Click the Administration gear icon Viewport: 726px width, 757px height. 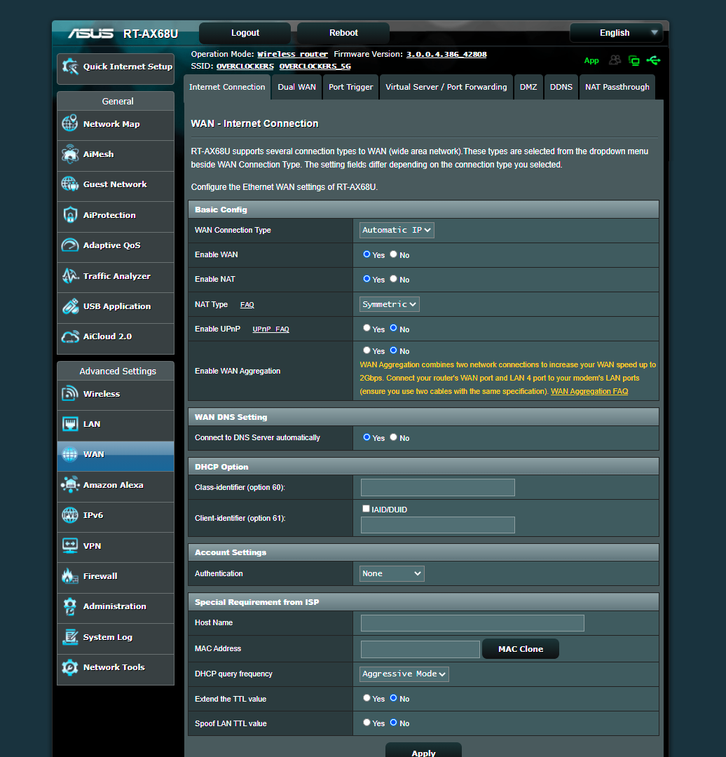tap(70, 606)
